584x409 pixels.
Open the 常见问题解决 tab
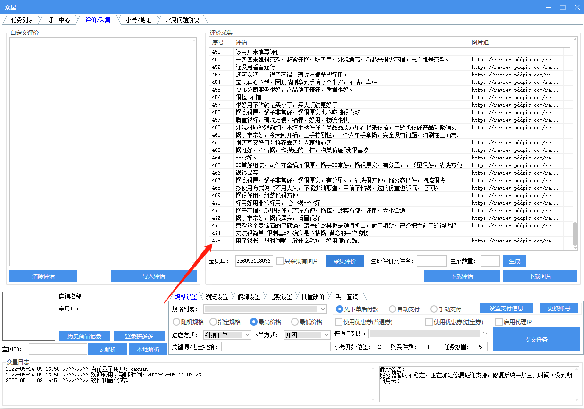[x=182, y=20]
